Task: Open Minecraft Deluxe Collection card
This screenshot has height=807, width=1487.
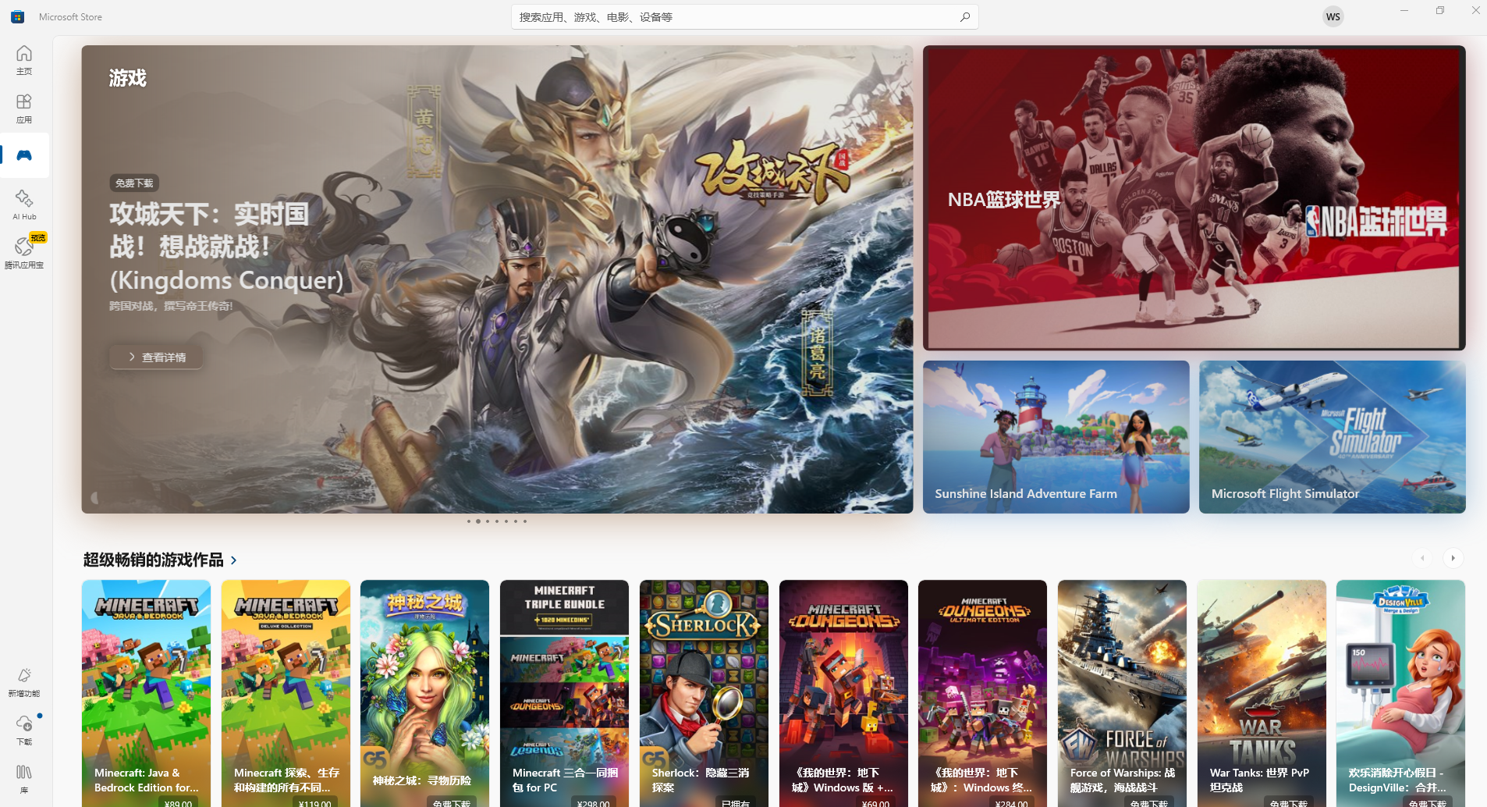Action: 286,693
